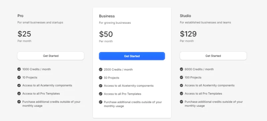Image resolution: width=267 pixels, height=121 pixels.
Task: Click check icon beside 50 Projects
Action: point(101,78)
